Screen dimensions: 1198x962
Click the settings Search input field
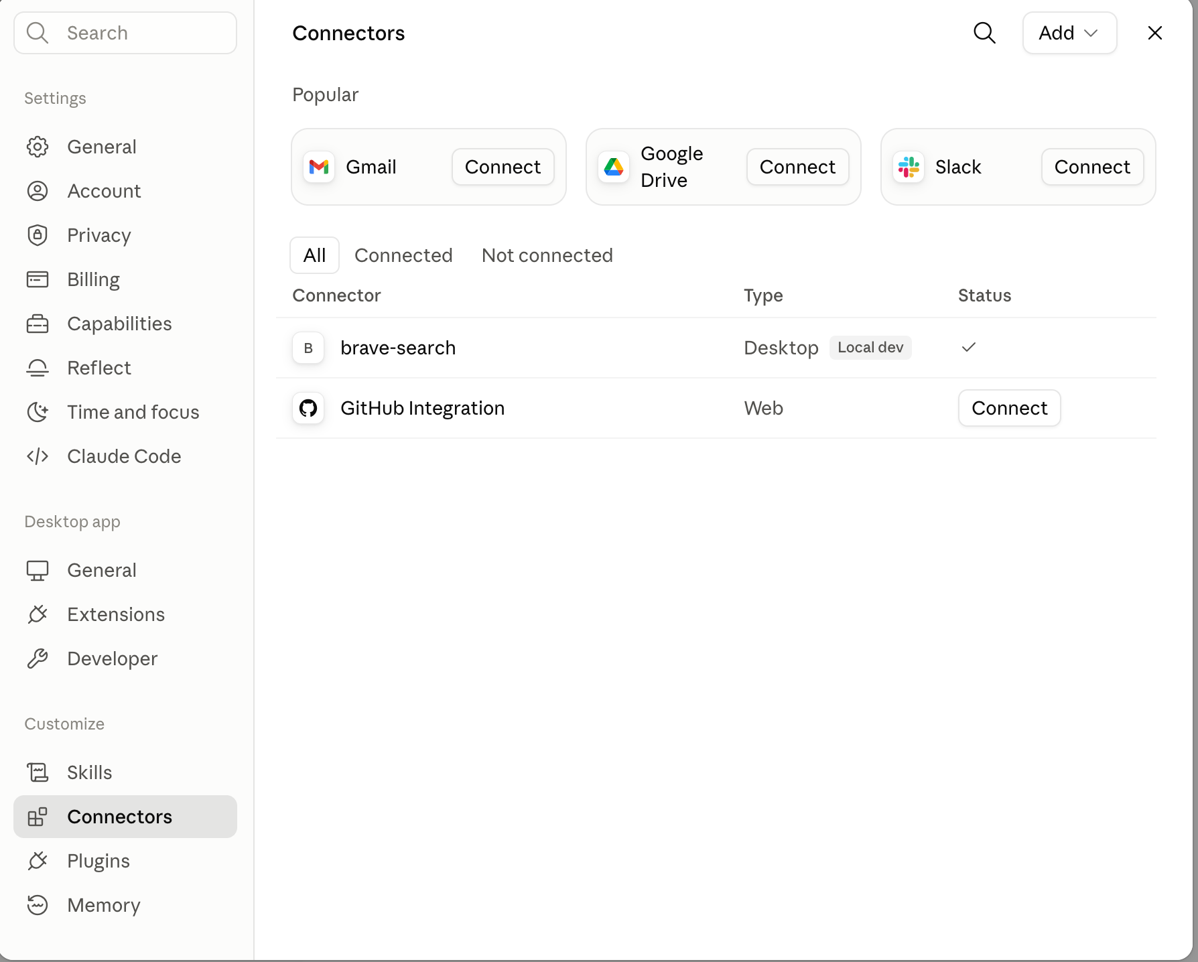(x=125, y=33)
